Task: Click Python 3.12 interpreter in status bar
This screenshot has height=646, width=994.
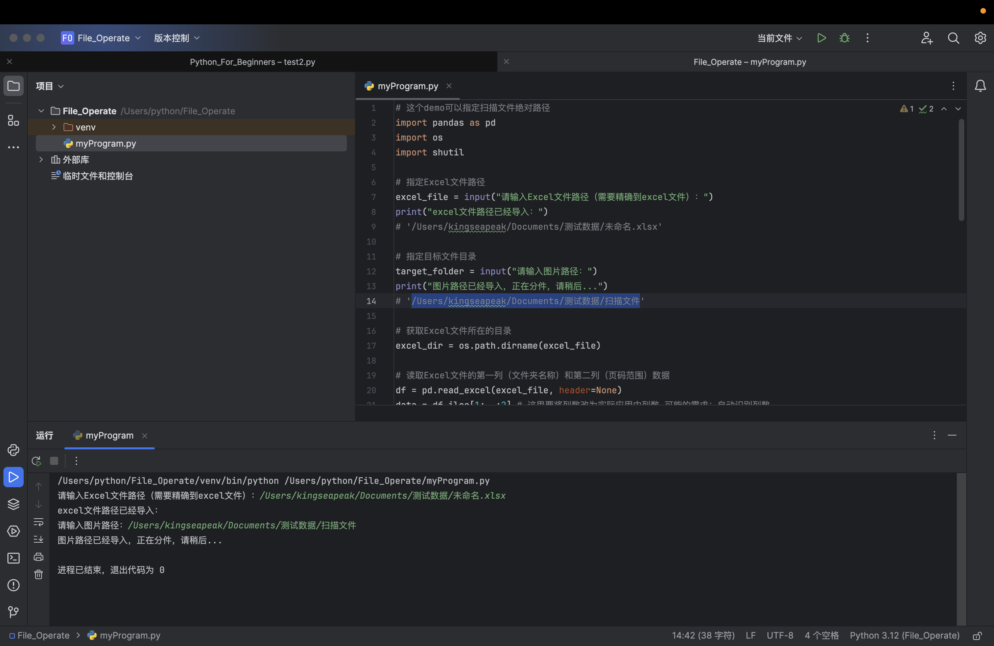Action: point(905,636)
